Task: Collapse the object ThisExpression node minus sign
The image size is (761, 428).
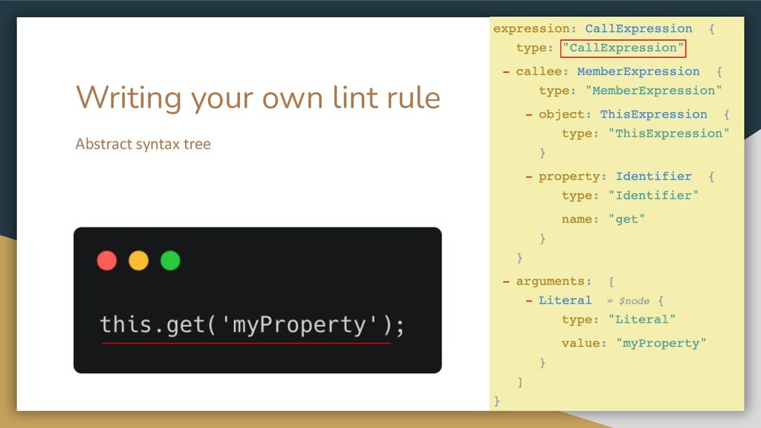Action: click(529, 115)
